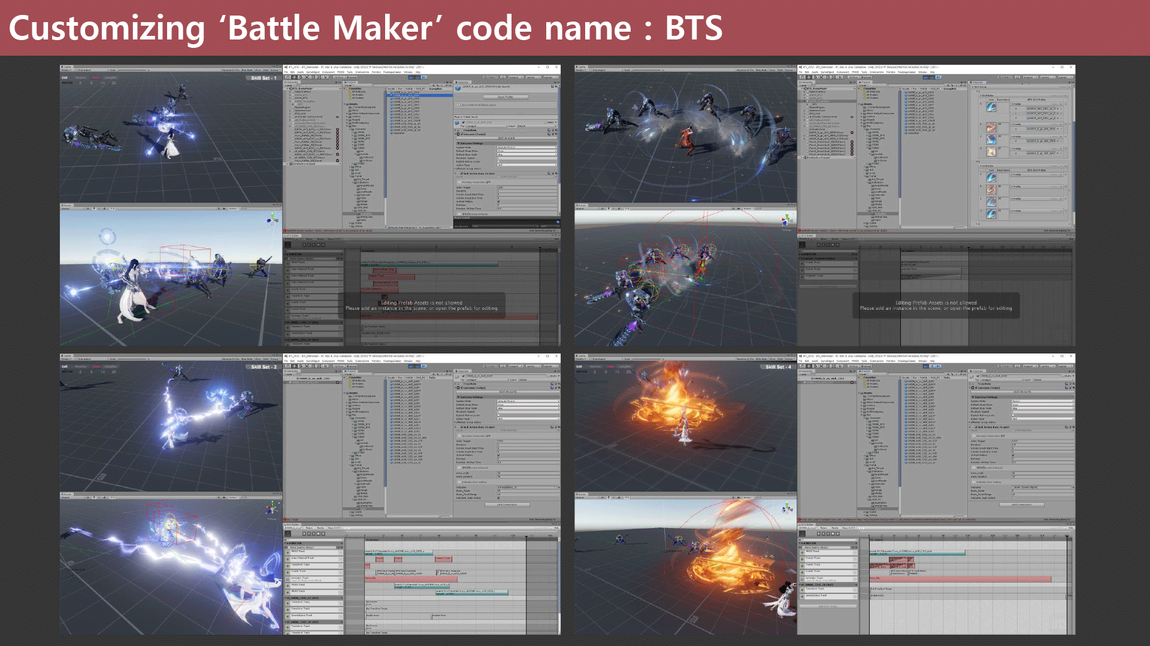Click the Open Prefab button in the Inspector
Screen dimensions: 1150x646
pyautogui.click(x=506, y=96)
